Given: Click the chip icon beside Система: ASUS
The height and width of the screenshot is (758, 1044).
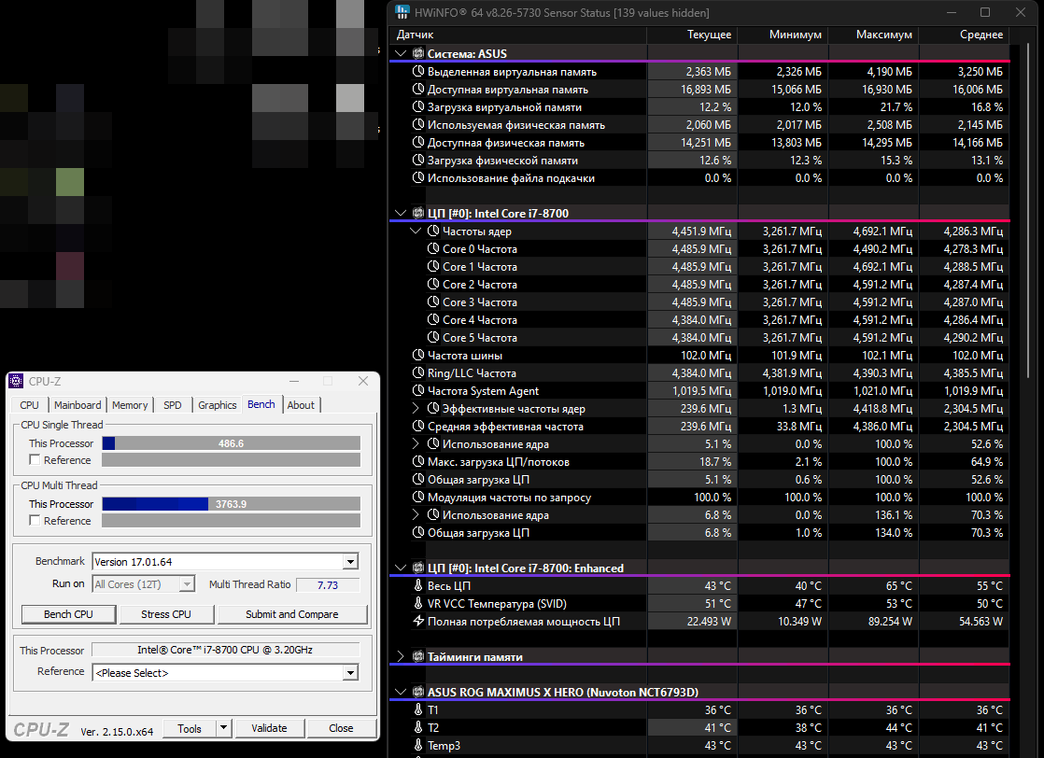Looking at the screenshot, I should click(x=418, y=53).
